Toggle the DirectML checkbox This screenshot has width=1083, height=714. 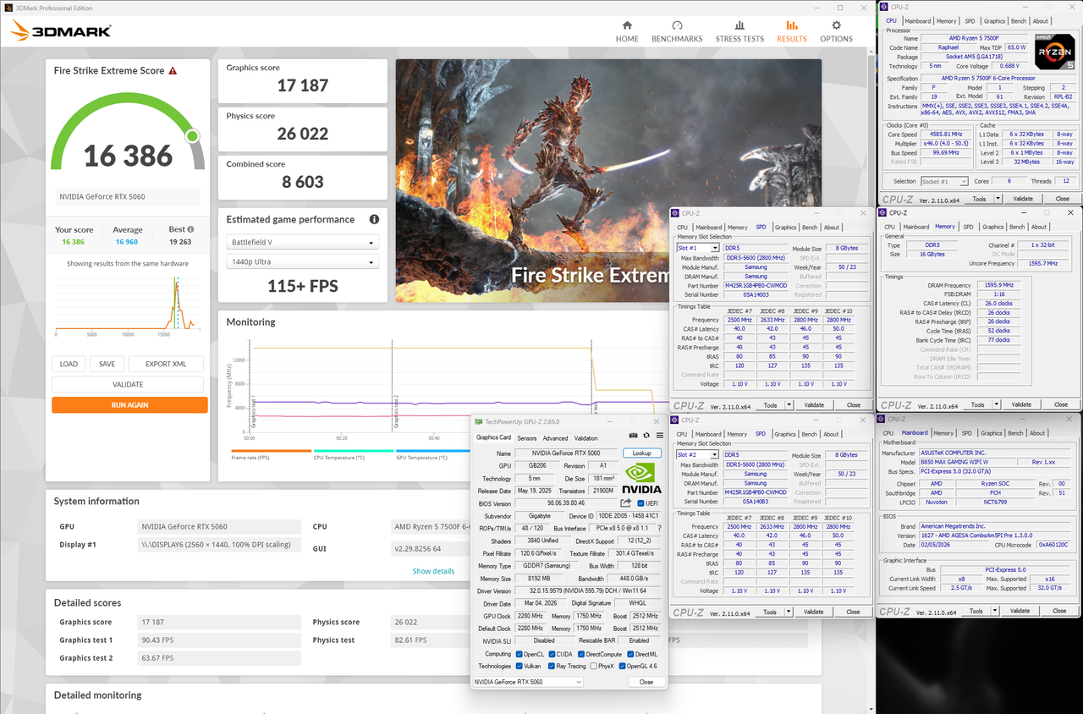pos(630,654)
